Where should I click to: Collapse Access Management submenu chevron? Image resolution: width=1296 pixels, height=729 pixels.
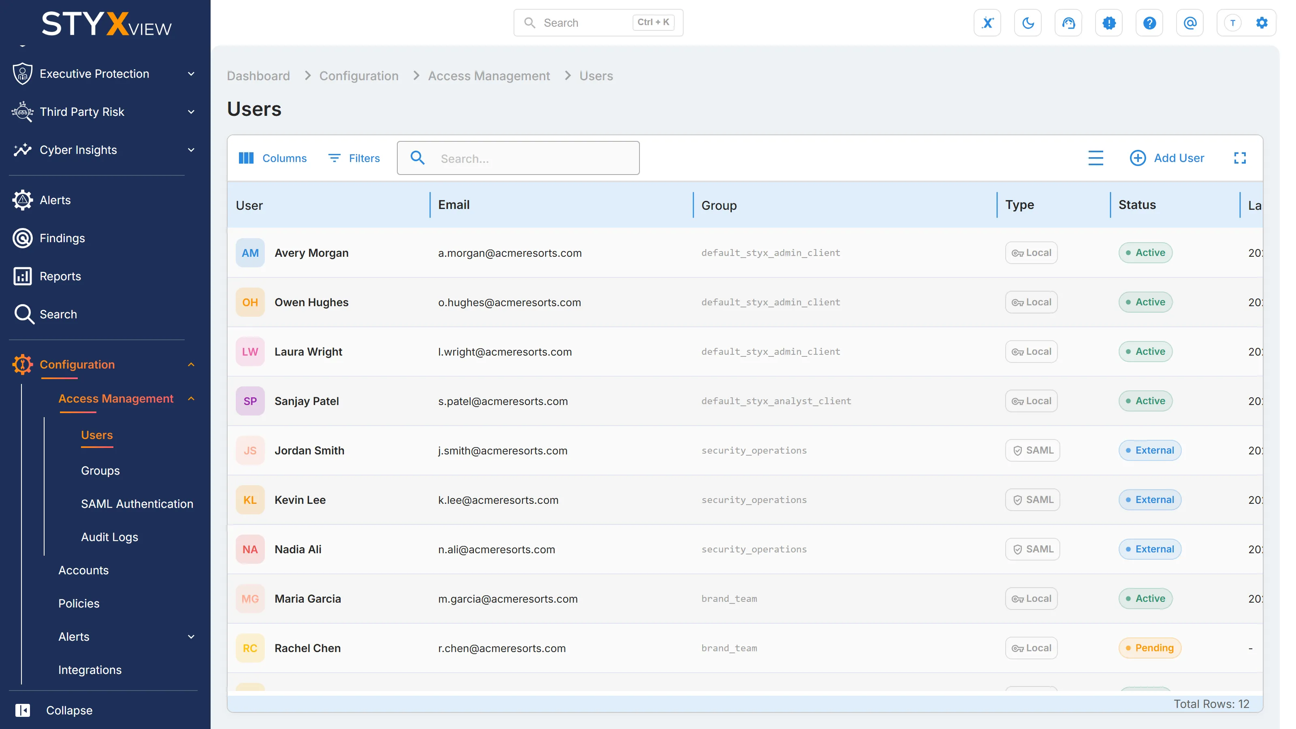pyautogui.click(x=191, y=399)
